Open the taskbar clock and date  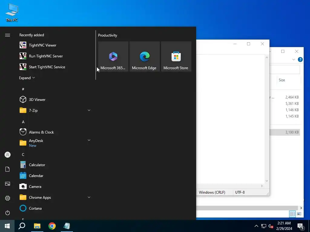pos(284,226)
